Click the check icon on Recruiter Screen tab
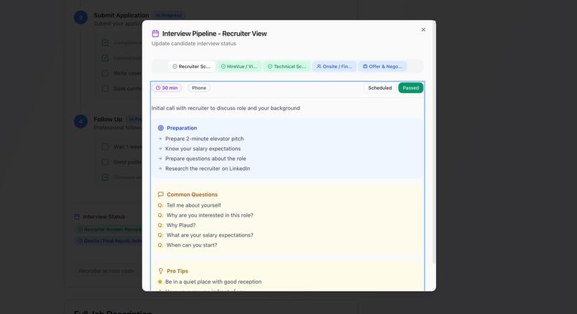This screenshot has height=314, width=577. point(175,67)
